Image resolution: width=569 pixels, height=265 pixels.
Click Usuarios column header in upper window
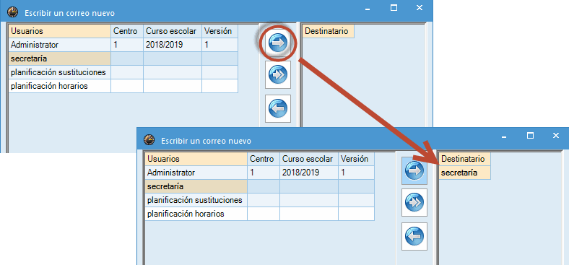click(60, 31)
